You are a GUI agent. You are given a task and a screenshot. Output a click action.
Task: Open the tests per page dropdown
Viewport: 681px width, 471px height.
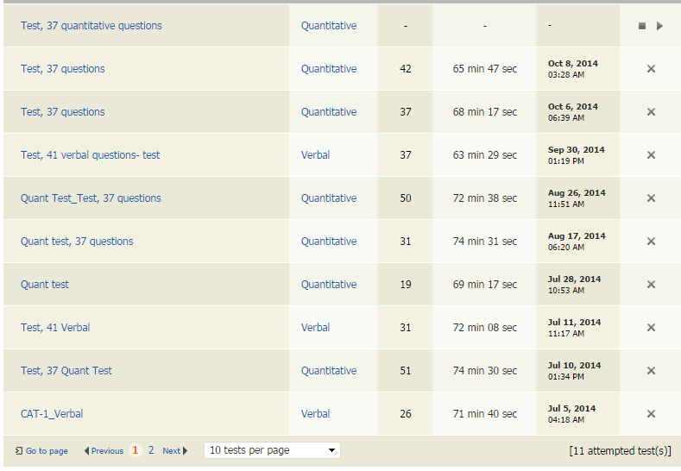[x=272, y=450]
